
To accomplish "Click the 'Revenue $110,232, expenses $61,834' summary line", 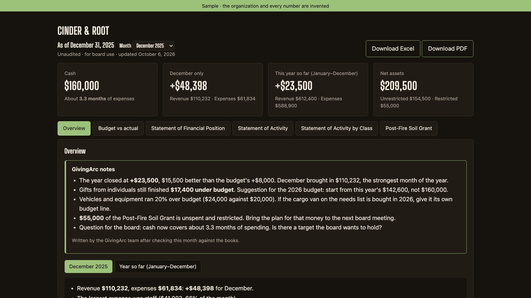I will 165,289.
